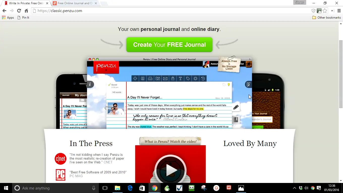Reload the current page
343x193 pixels.
(x=19, y=11)
